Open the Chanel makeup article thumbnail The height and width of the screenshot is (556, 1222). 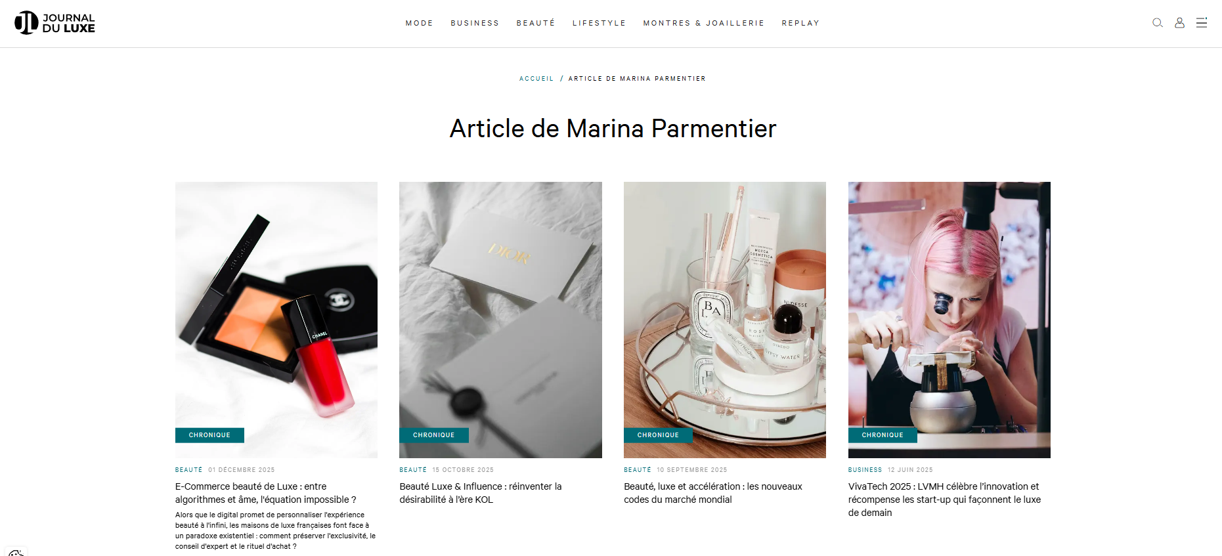pos(276,320)
